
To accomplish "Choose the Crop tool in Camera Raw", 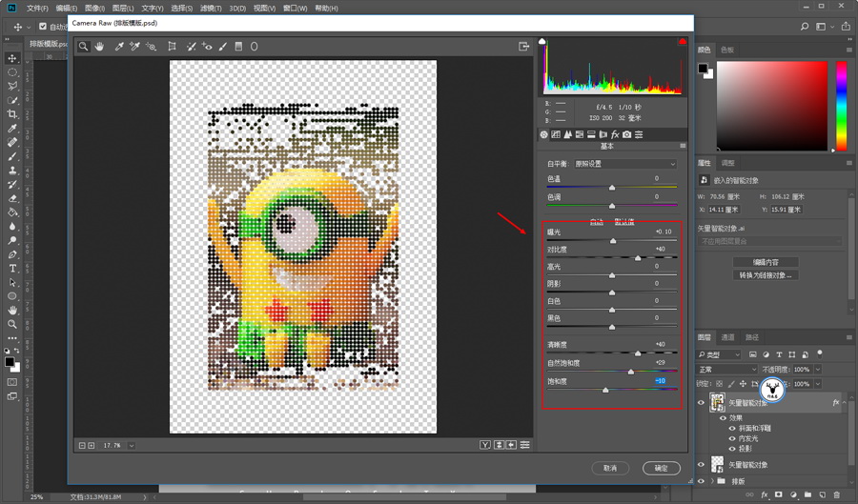I will tap(172, 46).
